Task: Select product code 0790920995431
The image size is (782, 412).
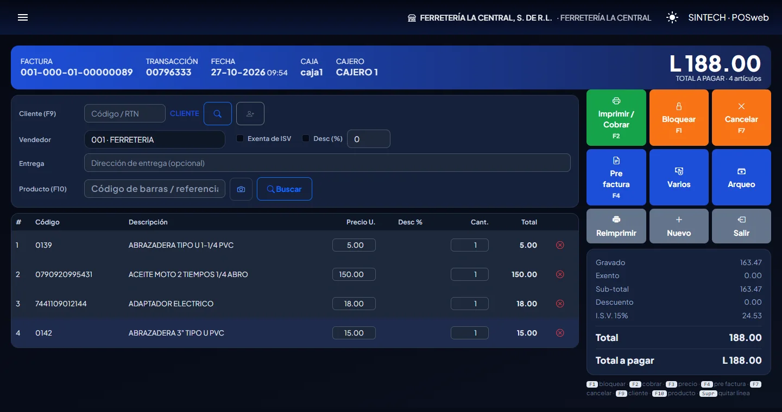Action: coord(64,274)
